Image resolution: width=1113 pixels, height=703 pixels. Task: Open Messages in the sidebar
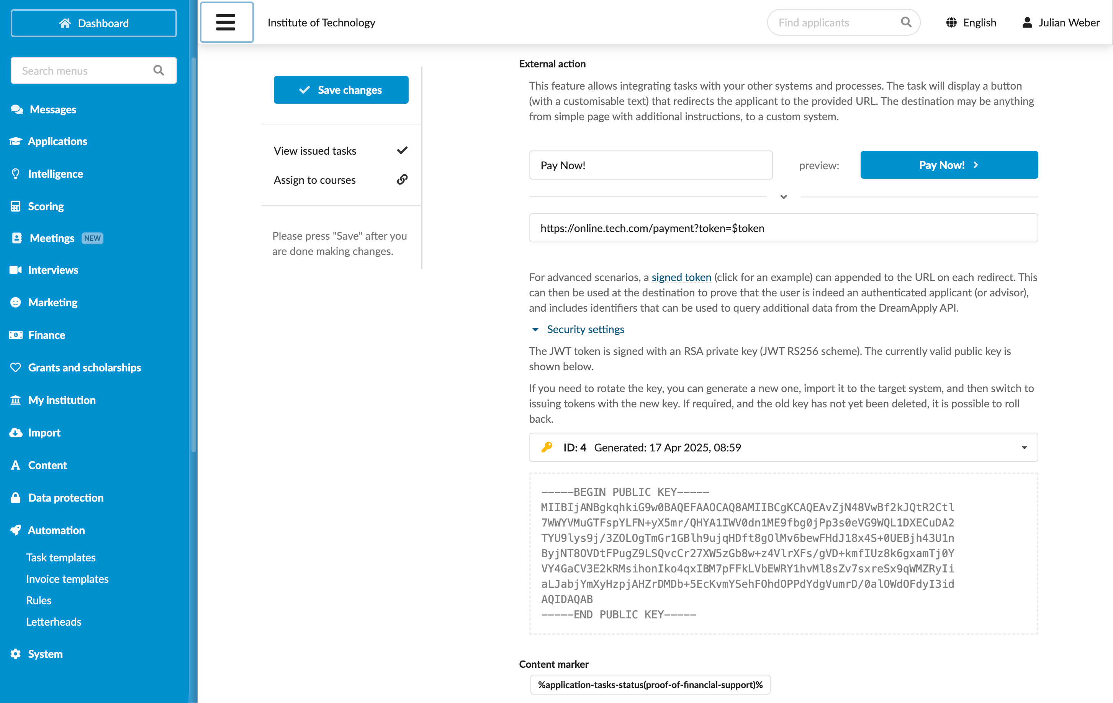53,110
